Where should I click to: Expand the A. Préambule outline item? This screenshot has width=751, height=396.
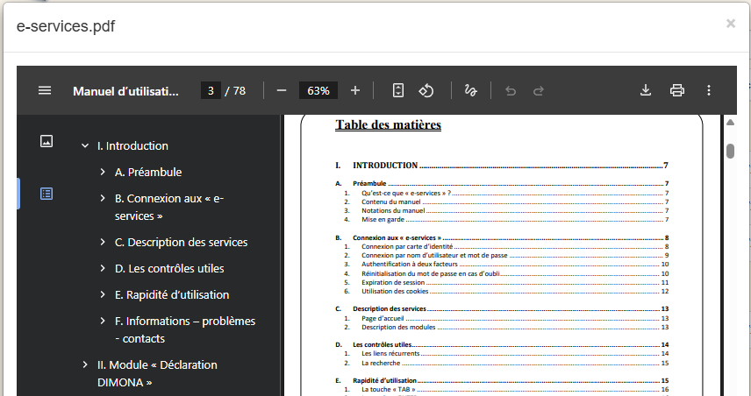[x=103, y=172]
